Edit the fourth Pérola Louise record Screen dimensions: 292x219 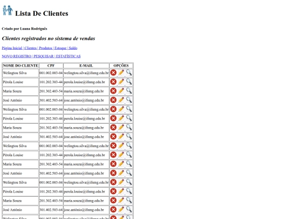tap(121, 191)
